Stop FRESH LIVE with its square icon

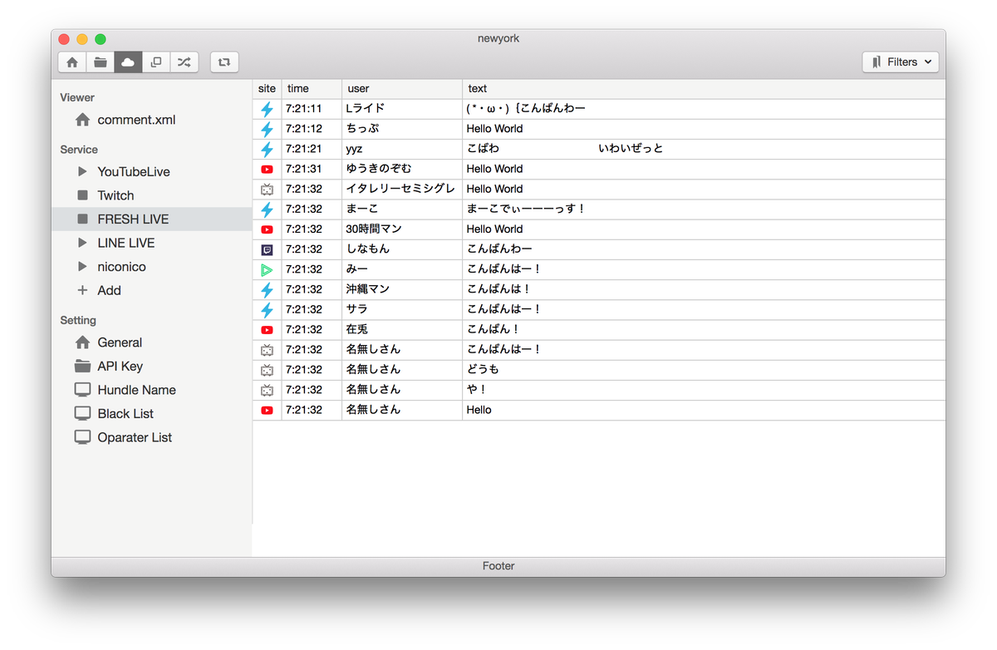coord(82,219)
